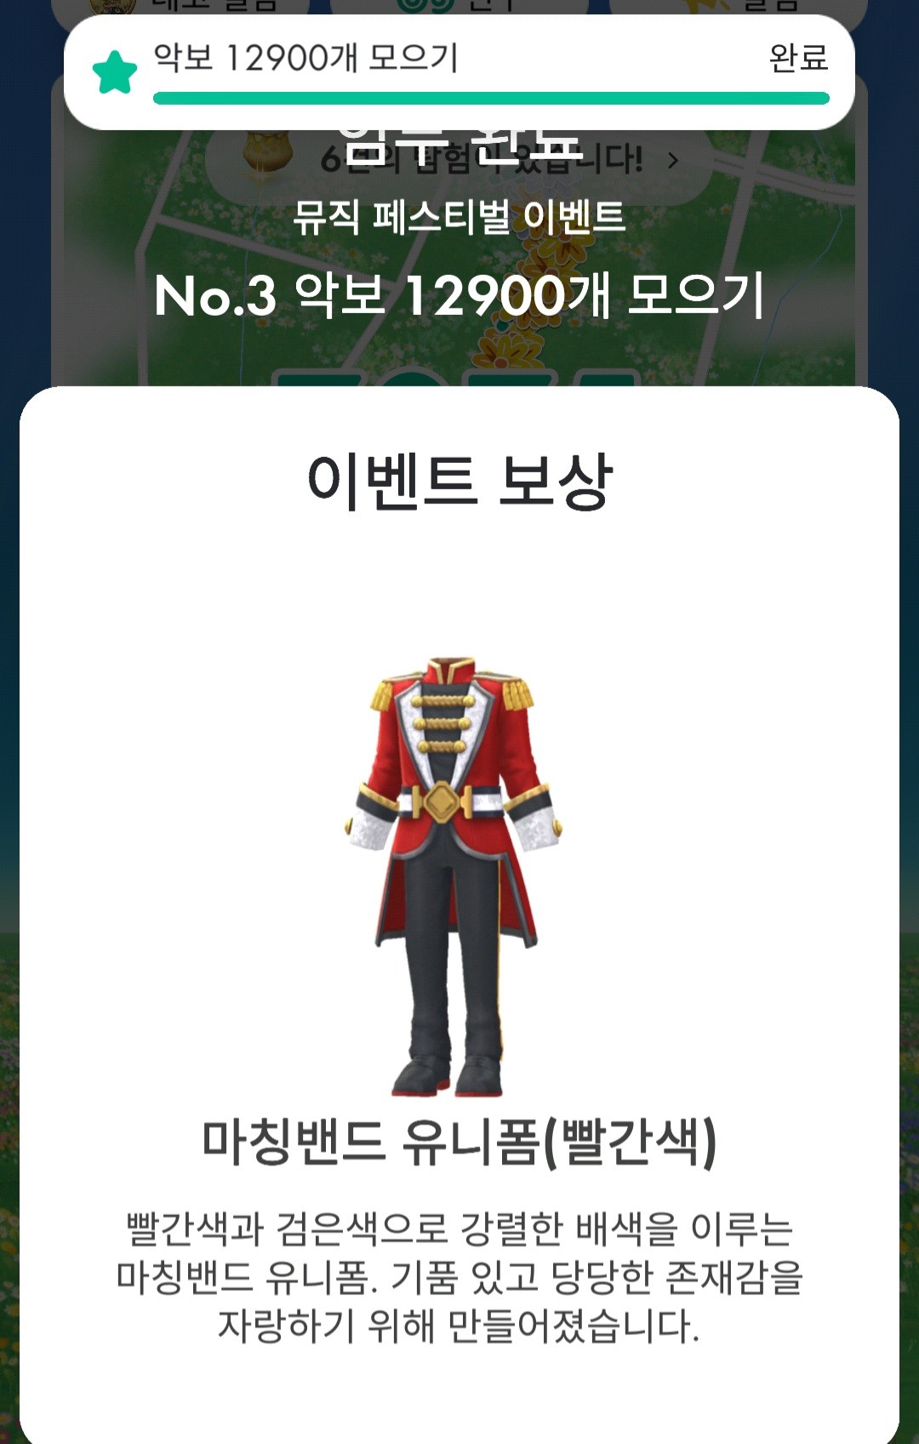The height and width of the screenshot is (1444, 919).
Task: Tap the black boots of the uniform
Action: [x=447, y=1075]
